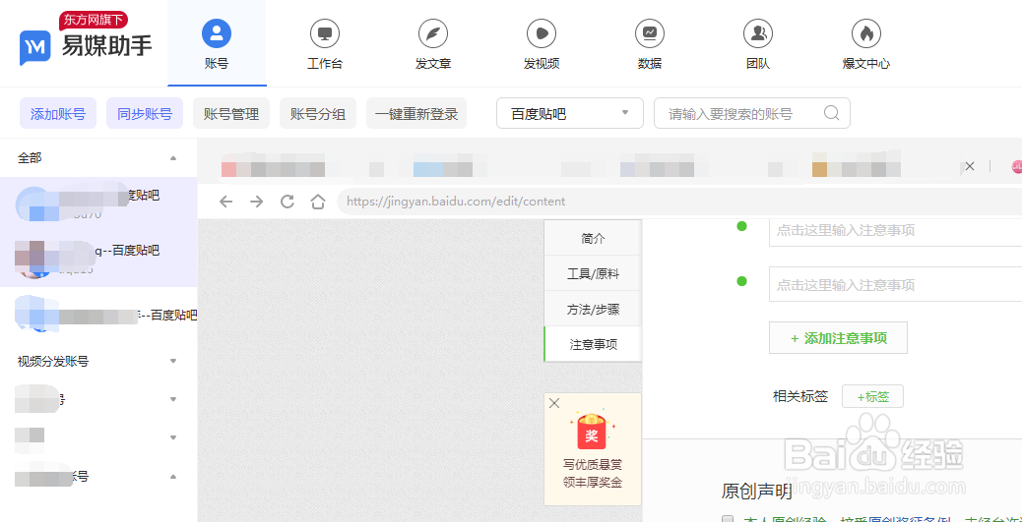The height and width of the screenshot is (522, 1022).
Task: Reload the embedded page
Action: pos(287,202)
